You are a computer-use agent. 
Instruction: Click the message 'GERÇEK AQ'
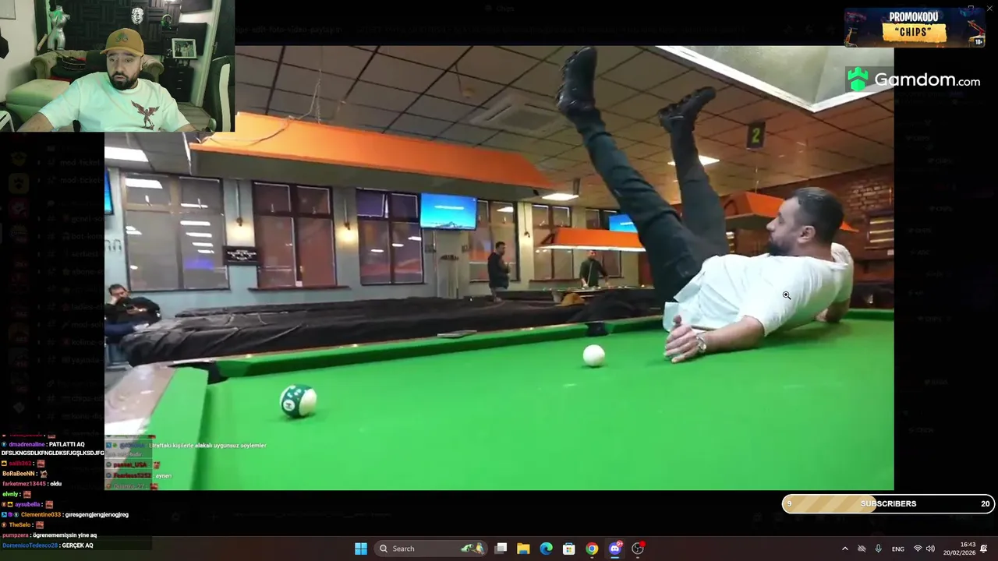(x=77, y=545)
